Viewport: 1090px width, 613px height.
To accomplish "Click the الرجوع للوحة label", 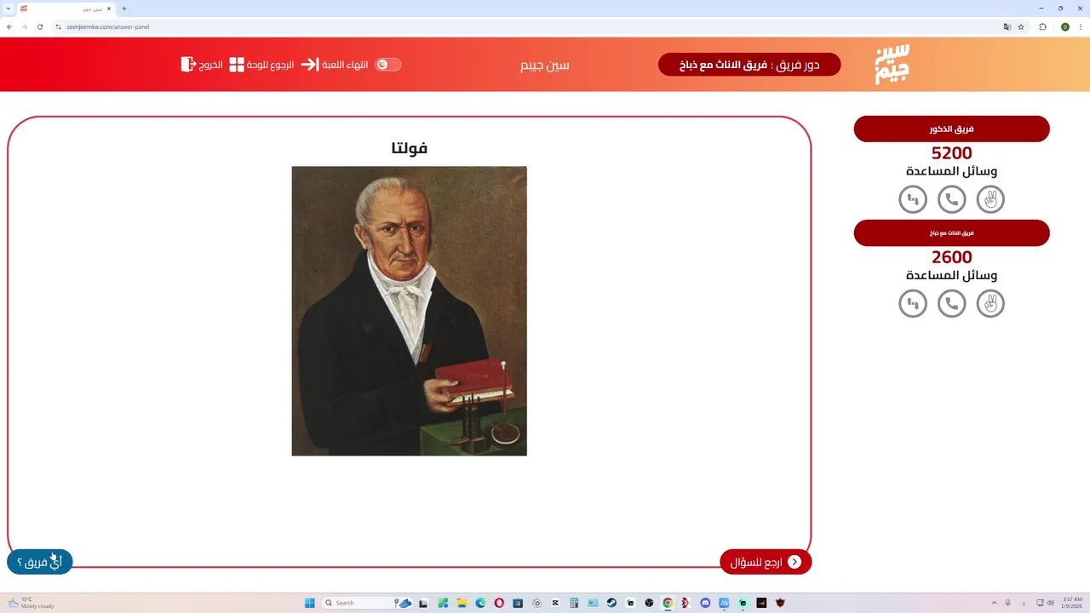I will point(270,65).
